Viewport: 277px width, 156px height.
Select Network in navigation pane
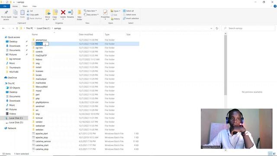pos(12,128)
